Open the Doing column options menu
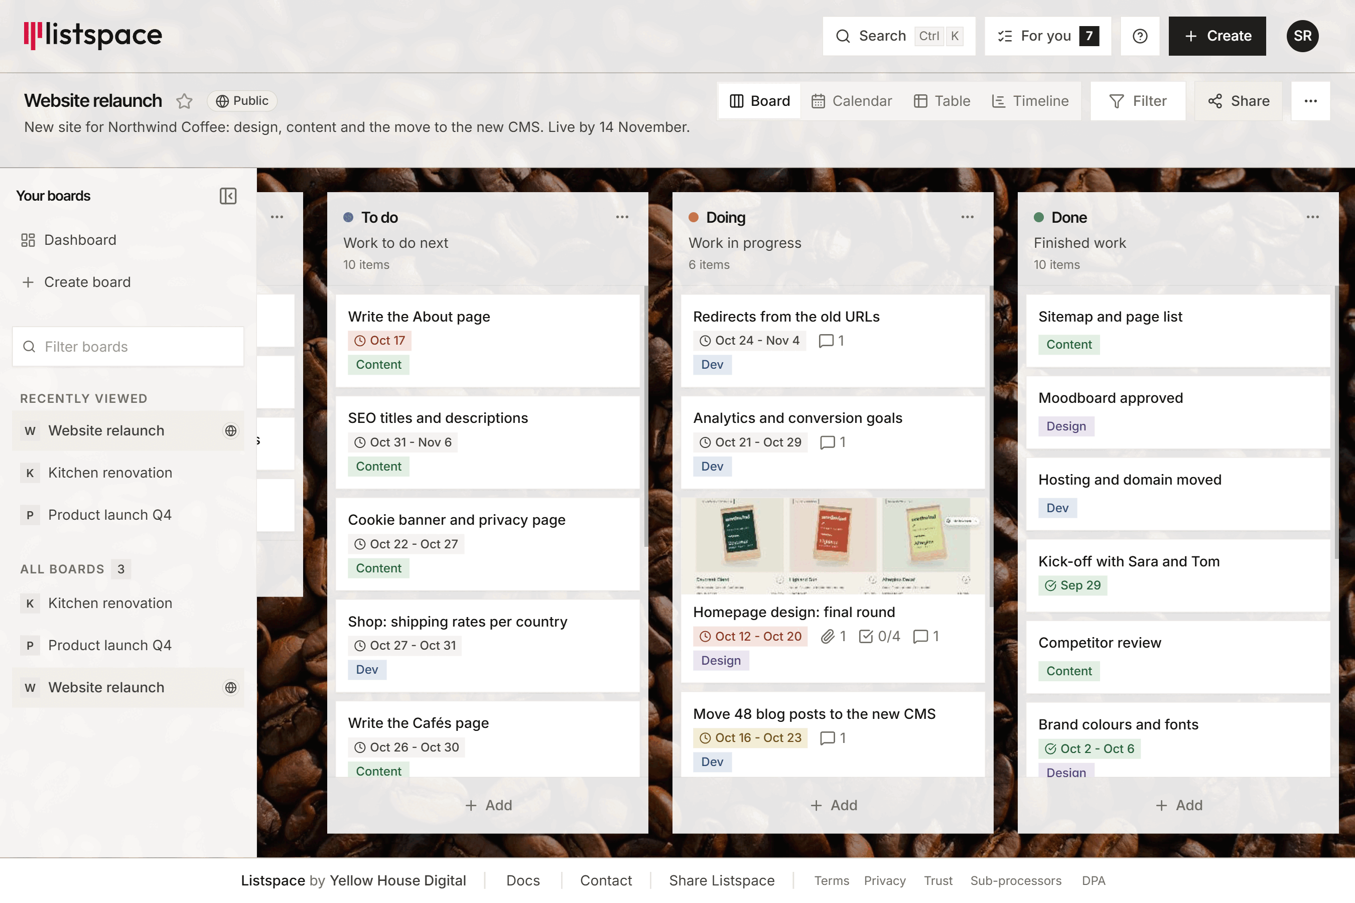1355x903 pixels. (967, 217)
